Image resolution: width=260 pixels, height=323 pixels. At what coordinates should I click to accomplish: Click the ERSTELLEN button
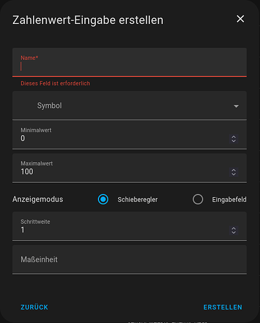[x=223, y=307]
